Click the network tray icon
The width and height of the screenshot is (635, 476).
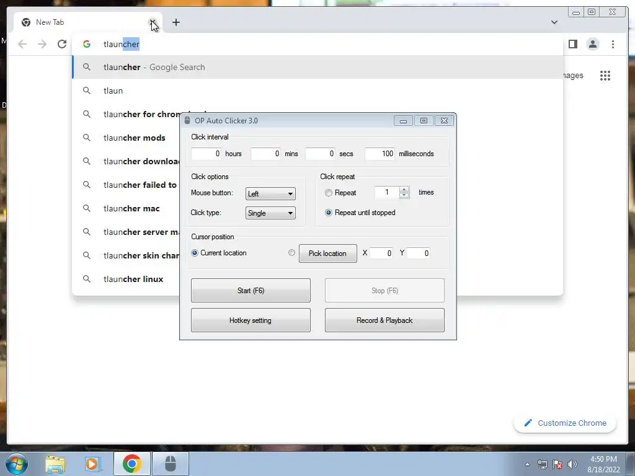coord(542,464)
